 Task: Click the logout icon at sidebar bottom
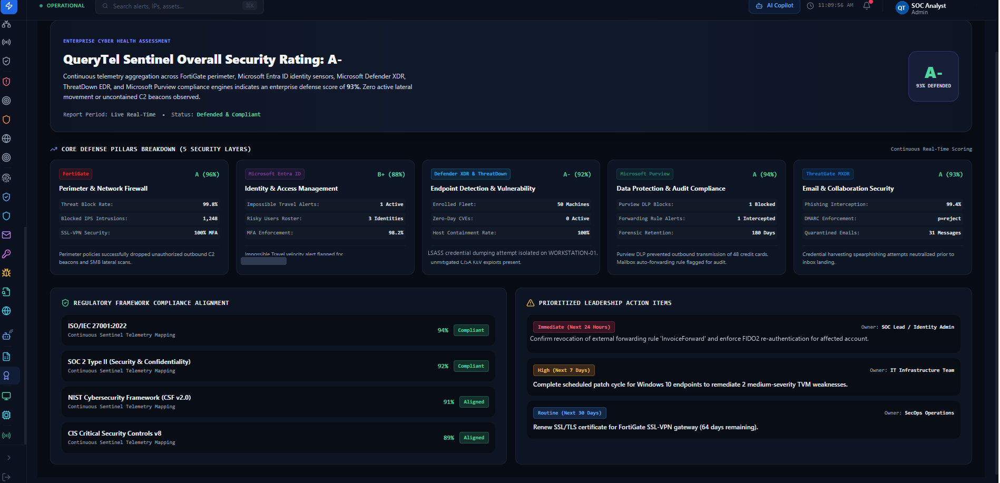(x=6, y=477)
